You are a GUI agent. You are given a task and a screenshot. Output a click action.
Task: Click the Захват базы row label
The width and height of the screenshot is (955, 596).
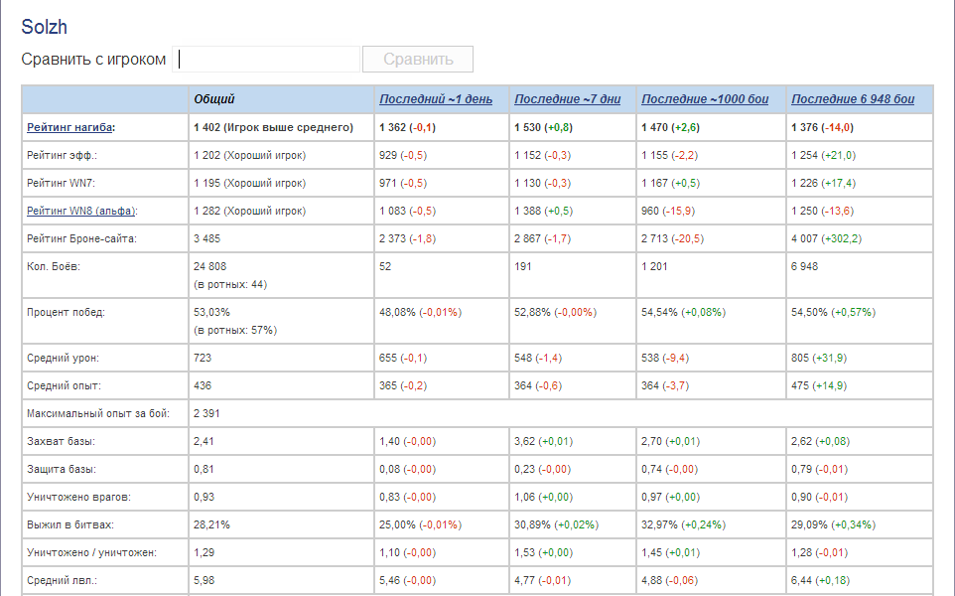coord(62,440)
